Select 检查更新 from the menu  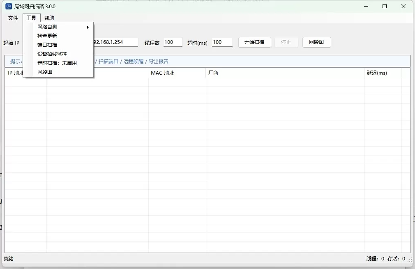(x=58, y=36)
